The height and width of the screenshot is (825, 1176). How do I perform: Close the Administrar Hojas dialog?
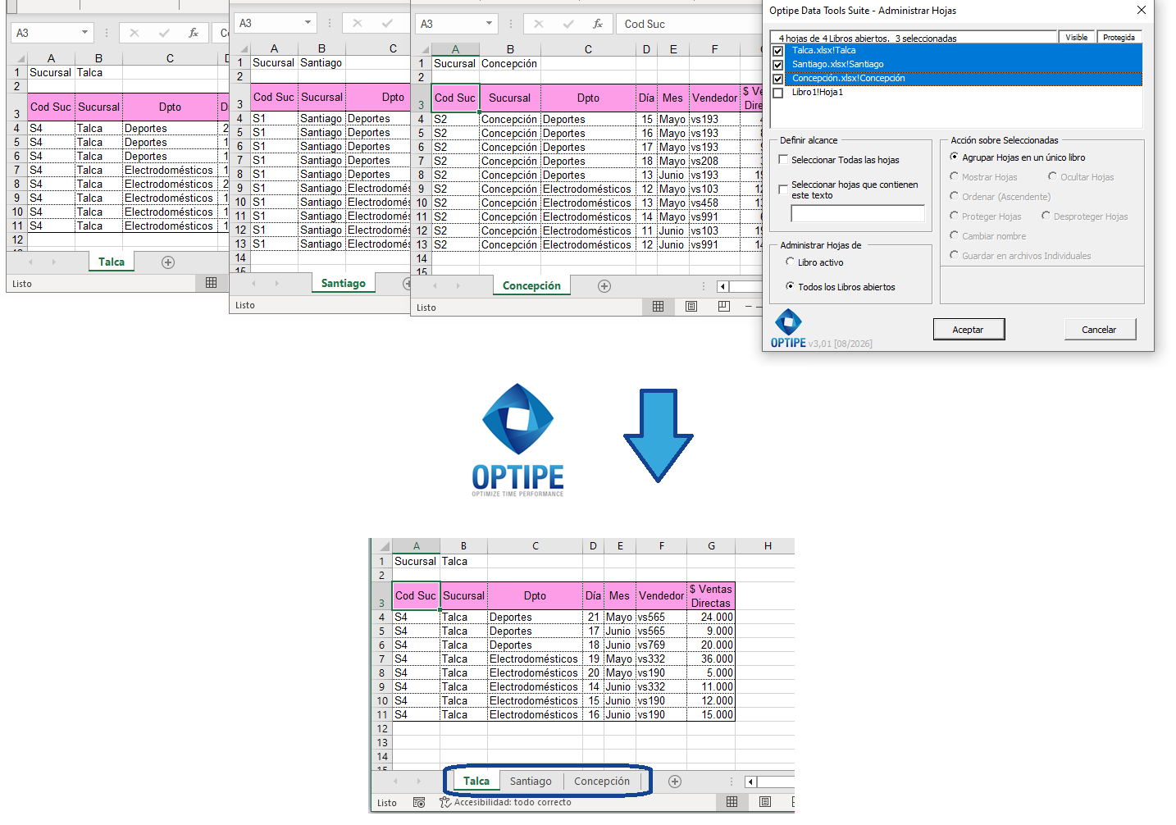coord(1142,11)
